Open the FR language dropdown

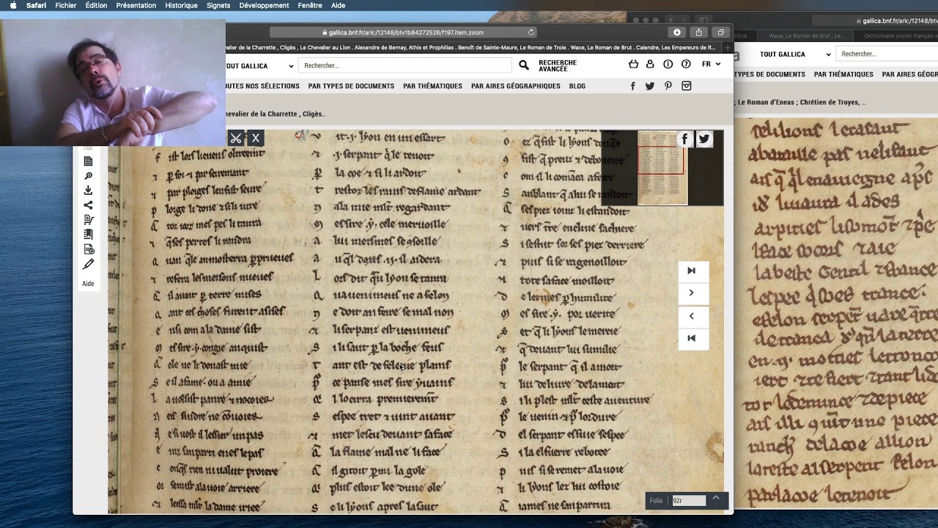pyautogui.click(x=711, y=65)
